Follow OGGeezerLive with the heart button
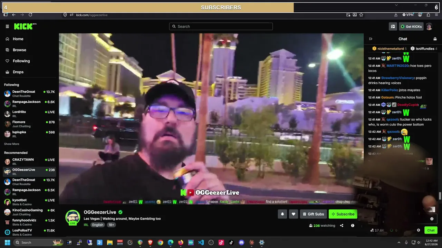 tap(294, 214)
